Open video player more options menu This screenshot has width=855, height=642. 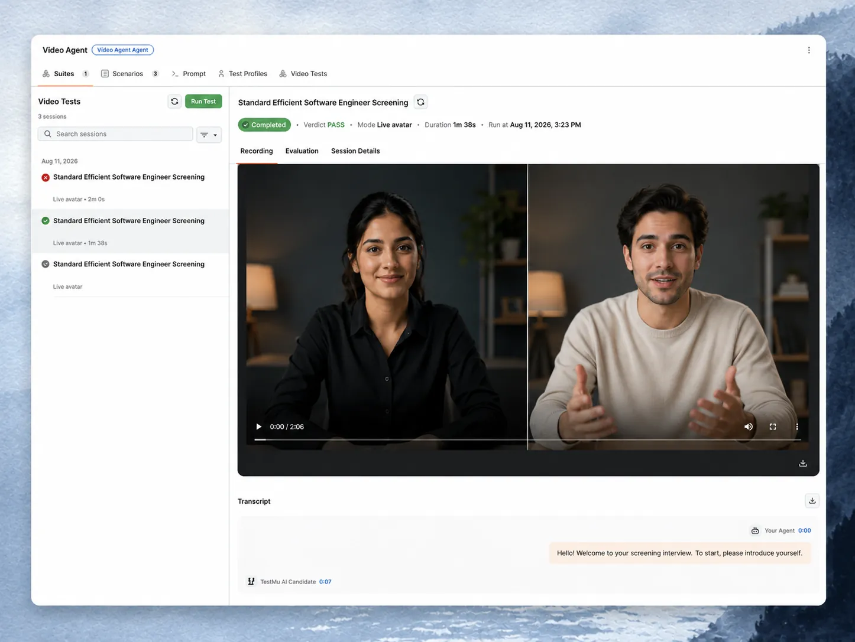tap(797, 426)
